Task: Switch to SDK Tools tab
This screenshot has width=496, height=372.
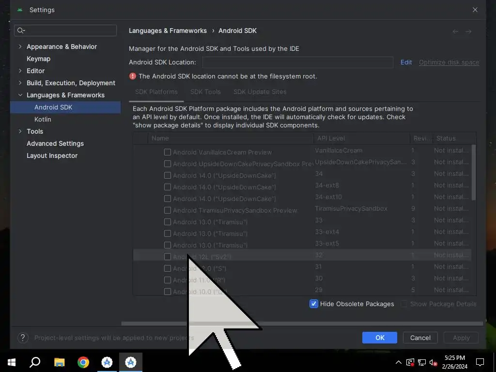Action: click(x=205, y=92)
